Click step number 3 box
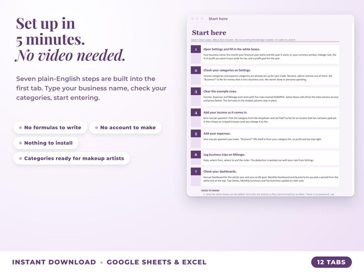Screen dimensions: 364x273 (196, 92)
